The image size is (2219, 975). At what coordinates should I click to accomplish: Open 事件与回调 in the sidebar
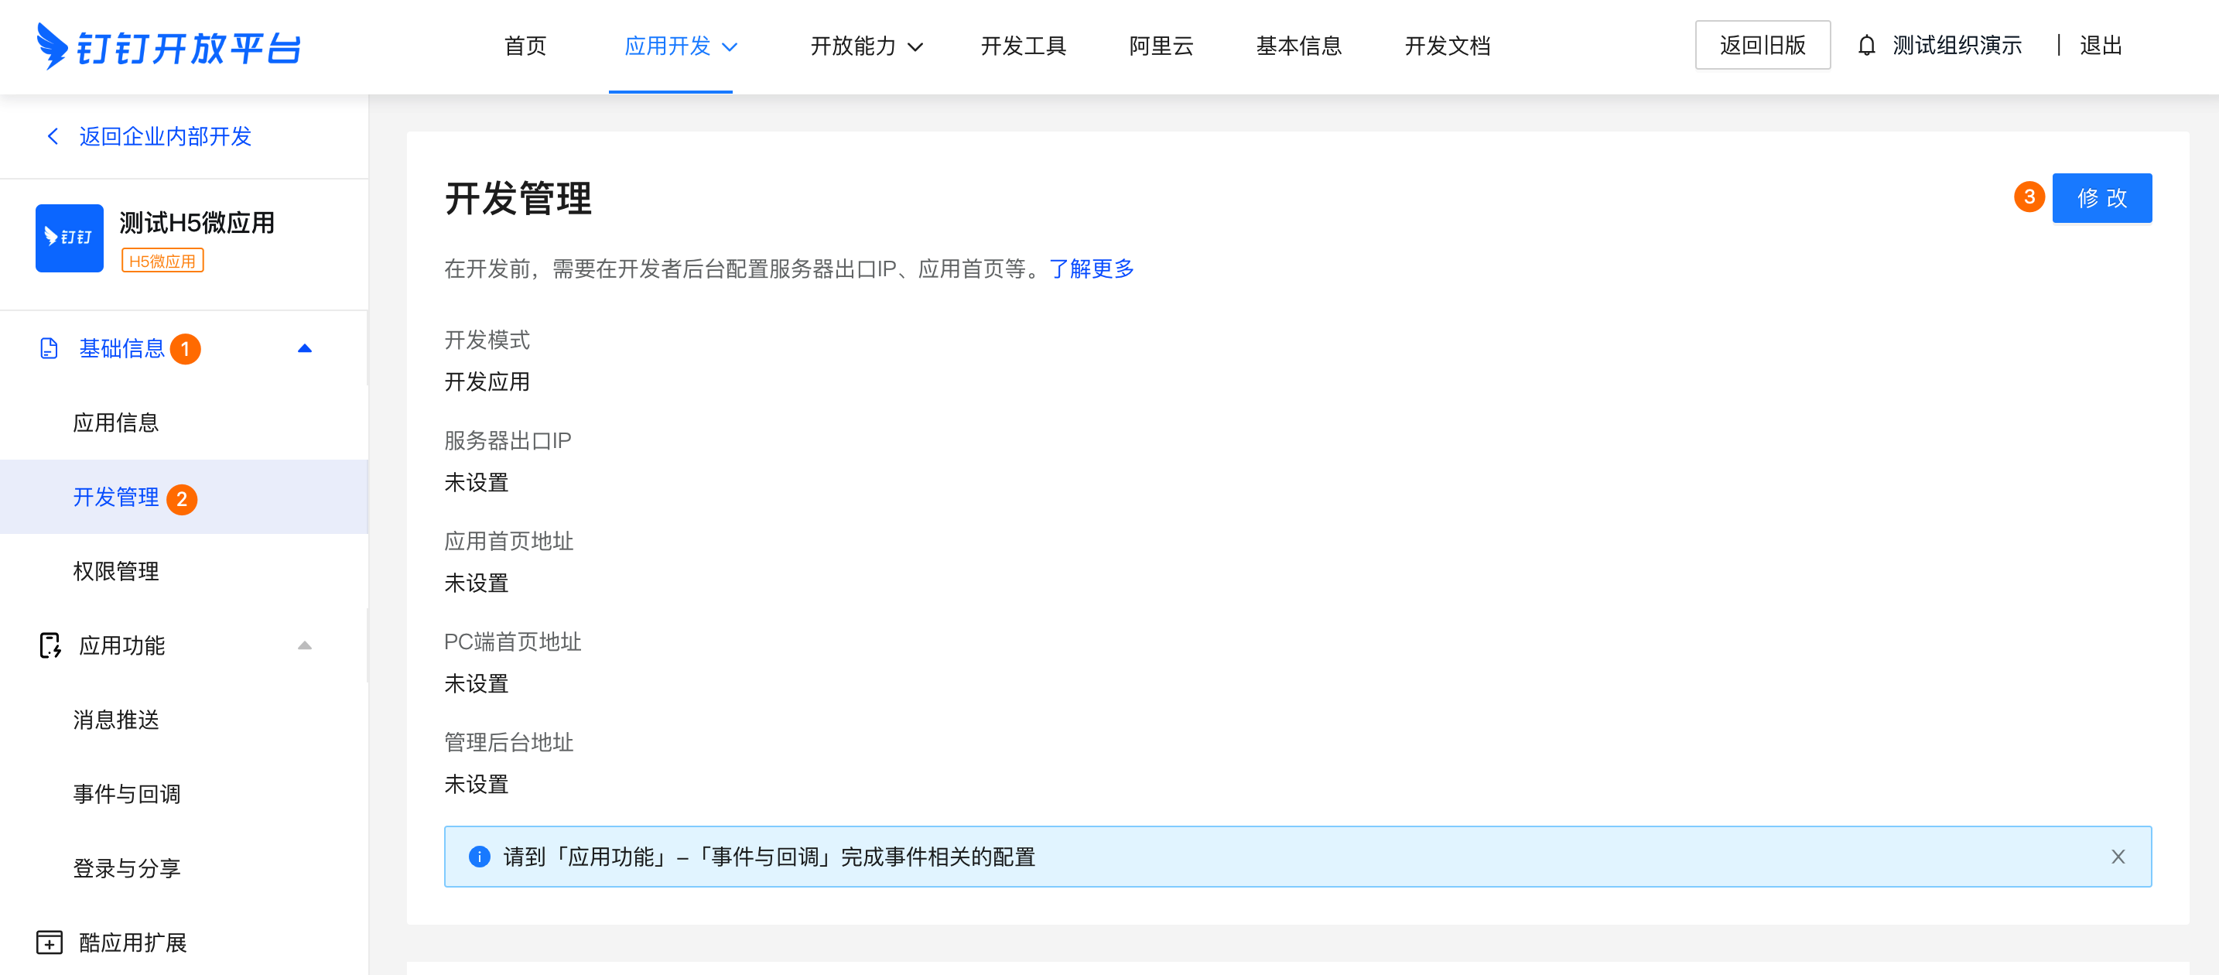[x=127, y=793]
